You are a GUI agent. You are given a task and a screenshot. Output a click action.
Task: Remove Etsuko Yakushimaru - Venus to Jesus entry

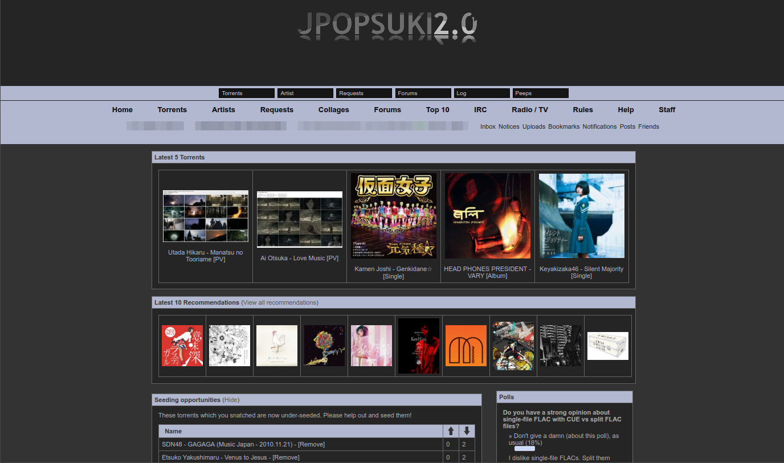point(286,457)
